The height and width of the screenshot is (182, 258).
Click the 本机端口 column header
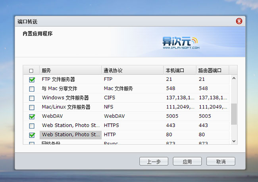pyautogui.click(x=179, y=71)
